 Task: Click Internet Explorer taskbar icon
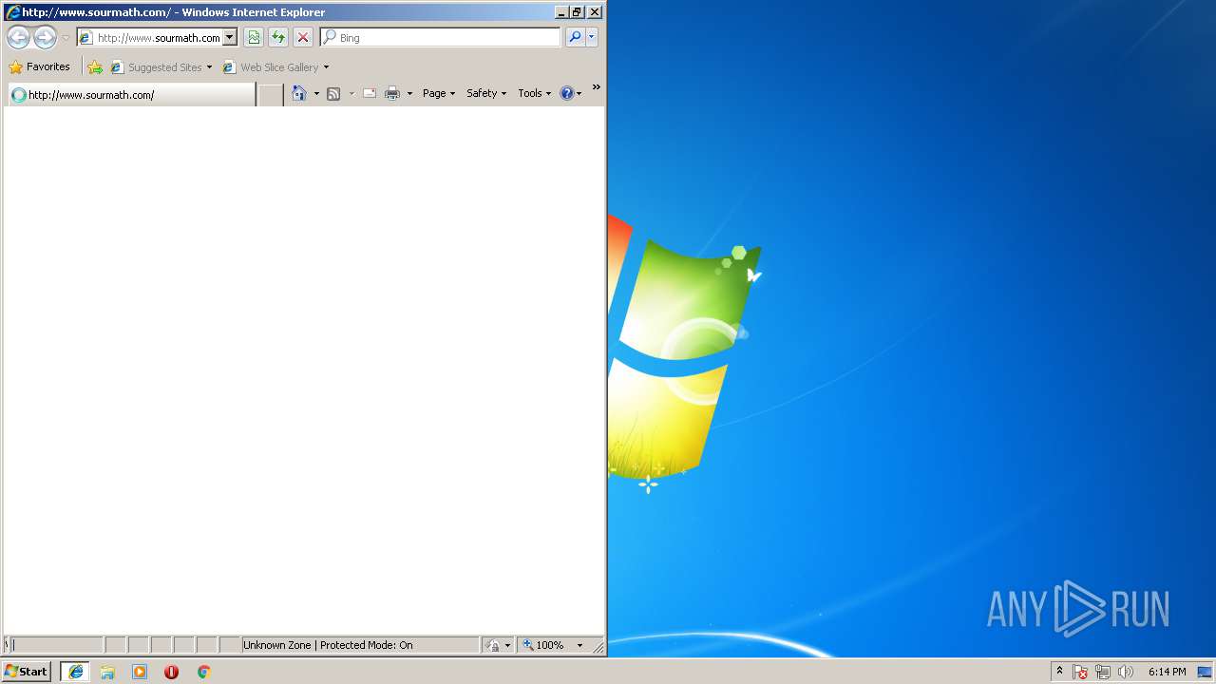pos(75,672)
